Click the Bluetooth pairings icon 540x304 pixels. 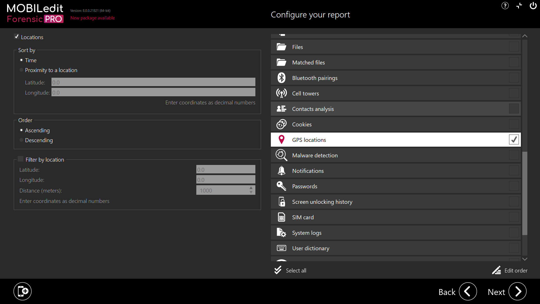(x=281, y=78)
